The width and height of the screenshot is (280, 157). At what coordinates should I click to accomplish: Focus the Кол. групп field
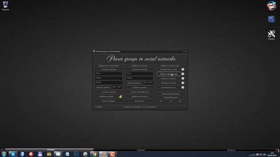tap(148, 82)
